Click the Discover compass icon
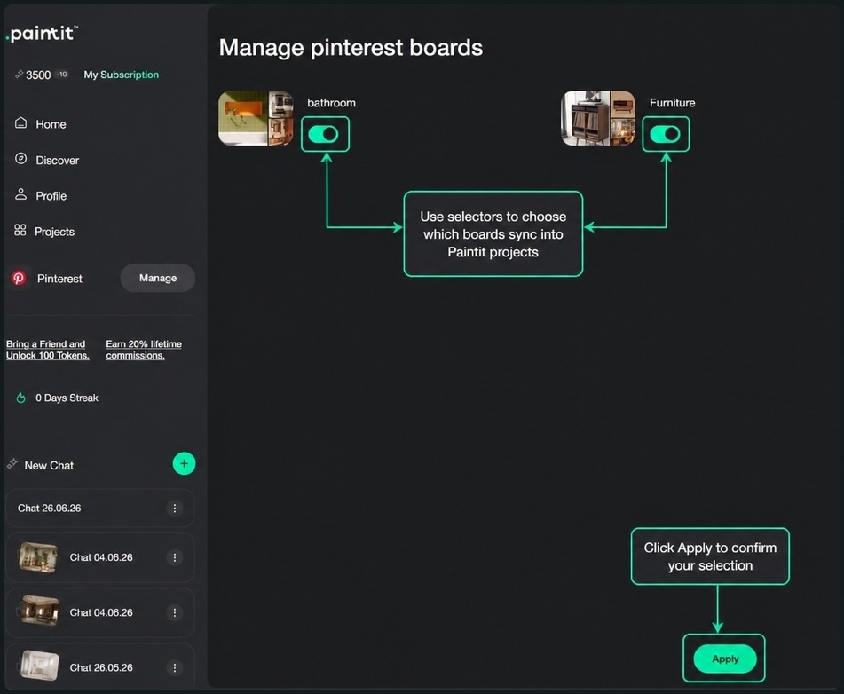Viewport: 844px width, 694px height. pyautogui.click(x=20, y=158)
